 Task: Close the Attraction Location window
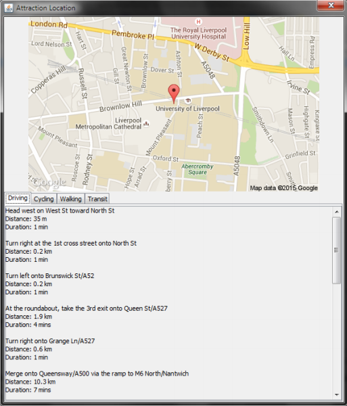[x=331, y=5]
